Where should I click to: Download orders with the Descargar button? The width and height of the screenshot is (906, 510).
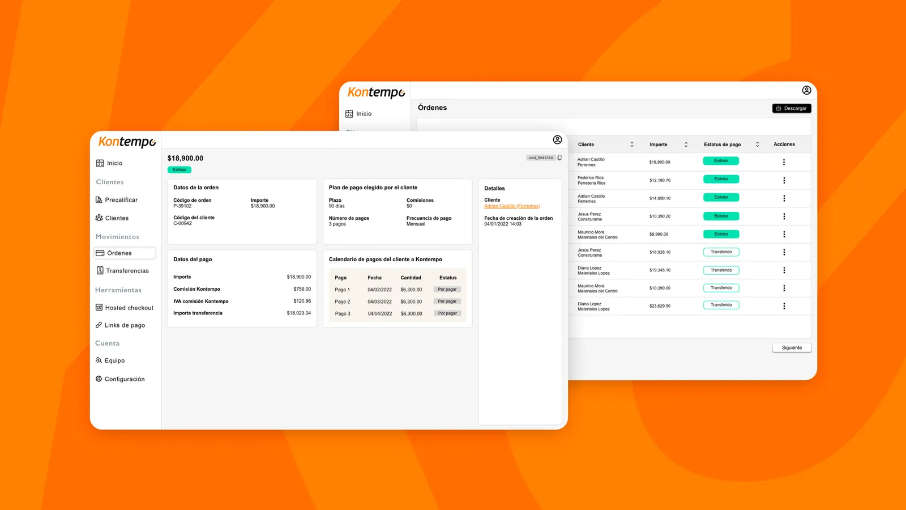pyautogui.click(x=792, y=108)
